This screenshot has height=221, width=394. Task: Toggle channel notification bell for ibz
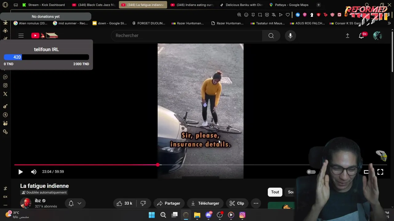point(71,203)
